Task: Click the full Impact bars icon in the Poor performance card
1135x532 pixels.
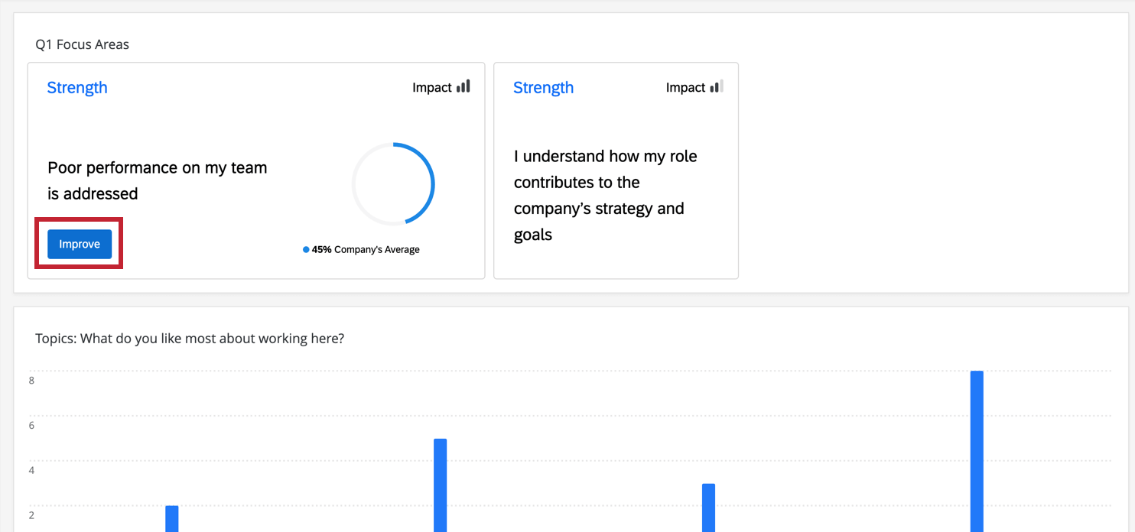Action: click(x=463, y=87)
